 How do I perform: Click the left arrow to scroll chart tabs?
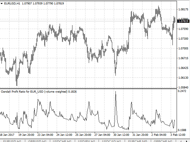tap(181, 141)
